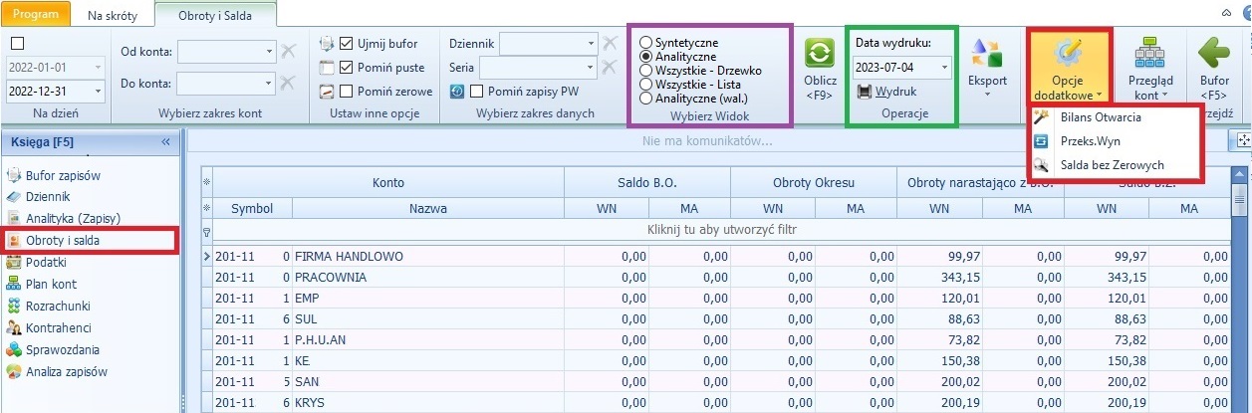1252x413 pixels.
Task: Open Bufor zapisów in the sidebar
Action: coord(62,175)
